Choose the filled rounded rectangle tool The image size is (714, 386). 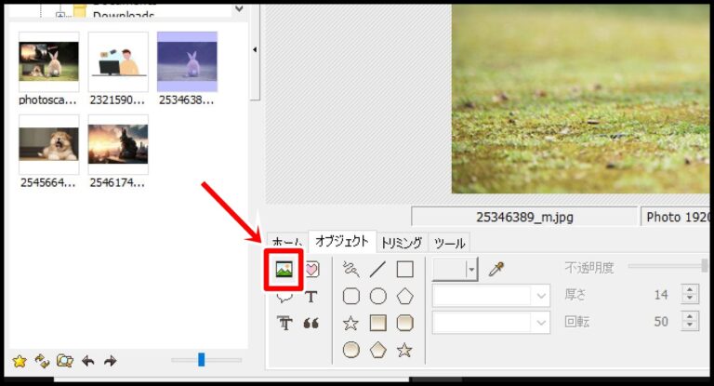(404, 323)
